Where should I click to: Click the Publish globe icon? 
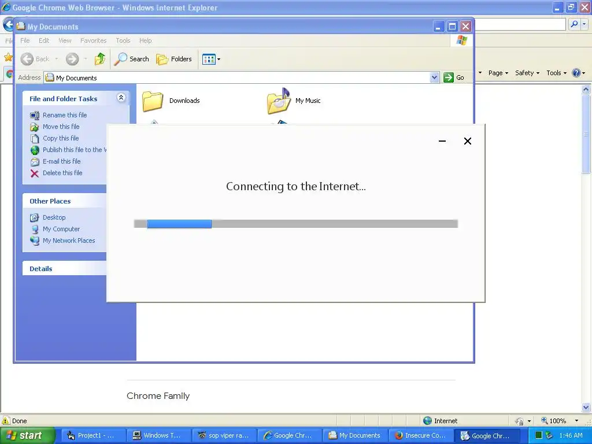(34, 150)
